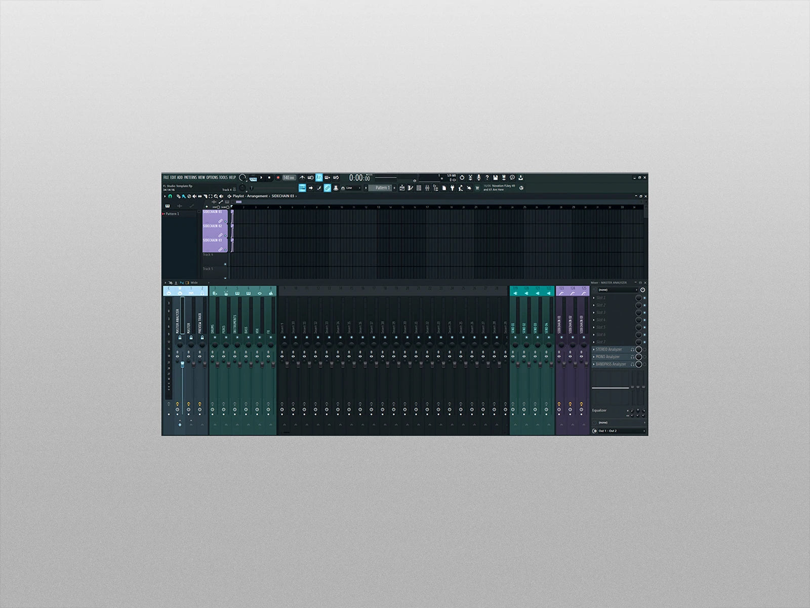The height and width of the screenshot is (608, 810).
Task: Enable the STEREO Analyzer slot LED
Action: pos(644,350)
